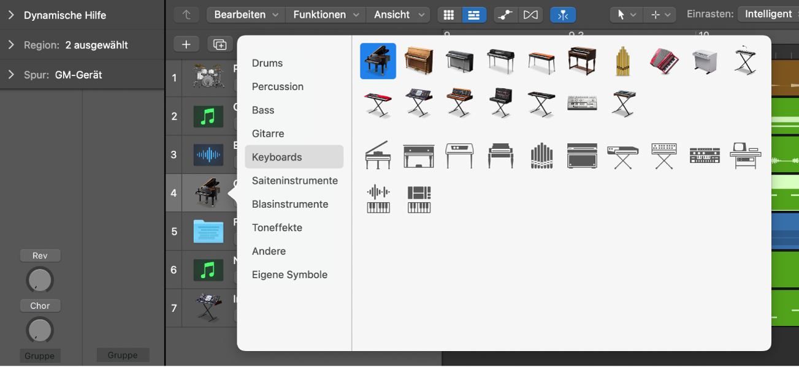Pick the golden pipe organ icon

(x=622, y=61)
